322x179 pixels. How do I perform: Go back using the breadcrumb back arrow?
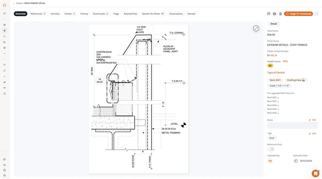click(x=14, y=3)
